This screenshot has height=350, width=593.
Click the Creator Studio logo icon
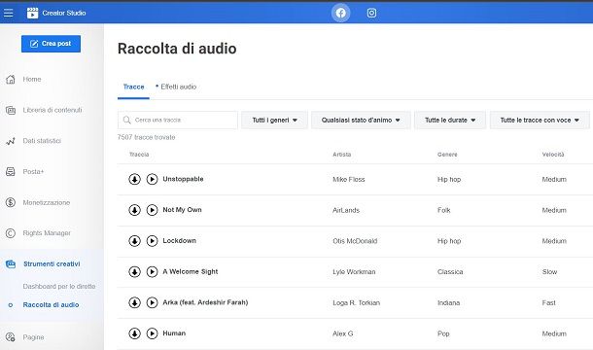(x=32, y=13)
